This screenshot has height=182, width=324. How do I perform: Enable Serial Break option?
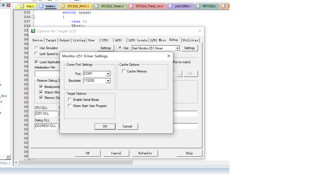click(70, 100)
